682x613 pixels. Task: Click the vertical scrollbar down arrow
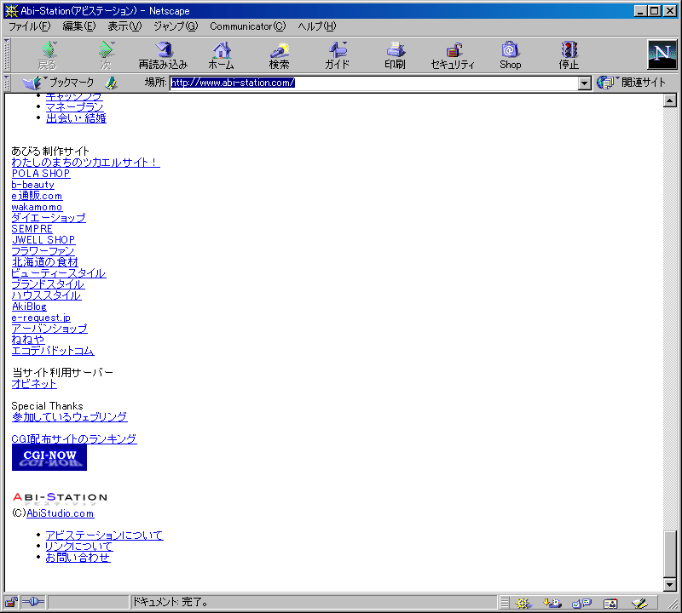point(670,585)
